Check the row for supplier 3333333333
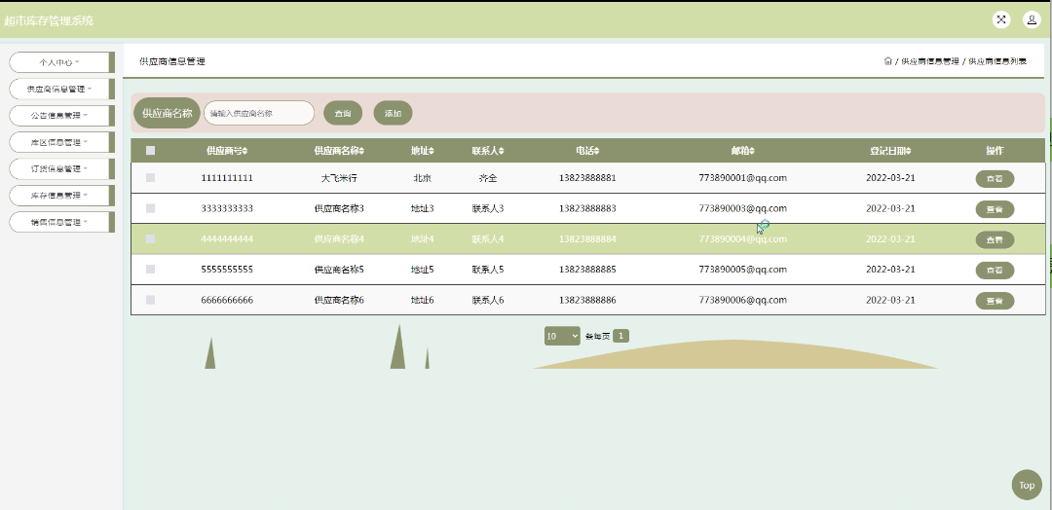Screen dimensions: 1052x510 150,208
